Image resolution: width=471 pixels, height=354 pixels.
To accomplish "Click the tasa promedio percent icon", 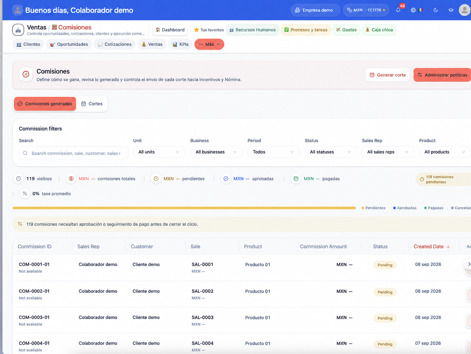I will (x=25, y=193).
